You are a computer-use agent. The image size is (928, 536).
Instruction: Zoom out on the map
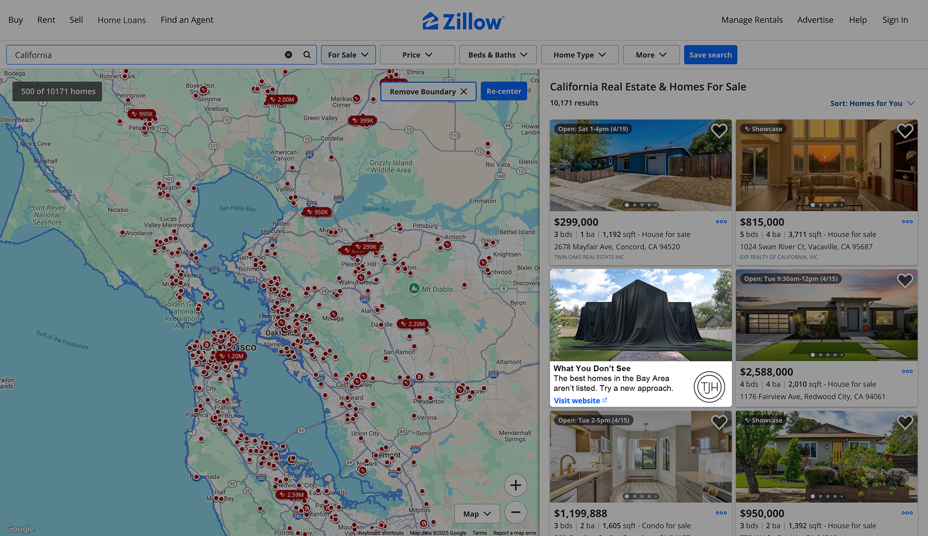pos(516,512)
